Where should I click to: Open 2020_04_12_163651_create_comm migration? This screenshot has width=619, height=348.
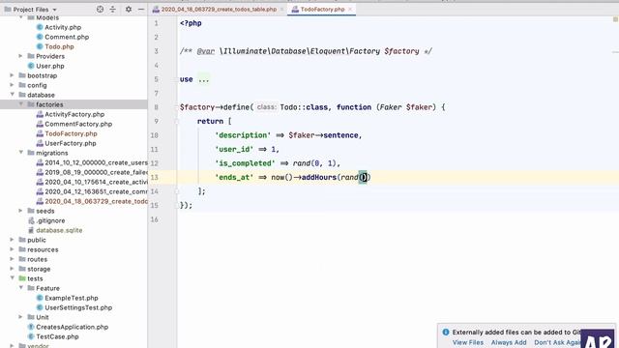pyautogui.click(x=96, y=191)
